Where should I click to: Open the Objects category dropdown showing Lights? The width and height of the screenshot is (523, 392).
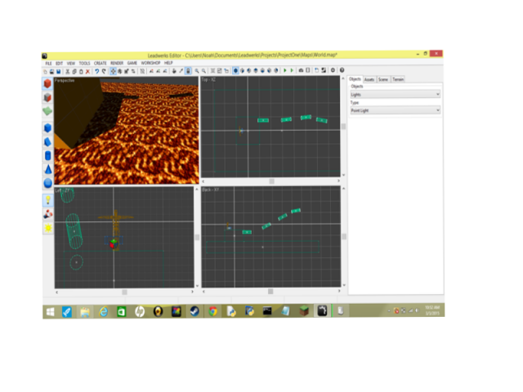coord(395,94)
